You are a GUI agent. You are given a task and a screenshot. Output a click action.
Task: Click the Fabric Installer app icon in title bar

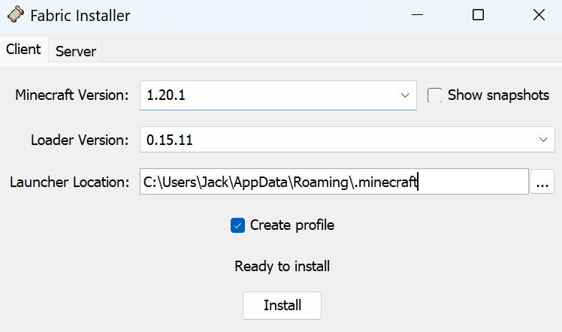tap(16, 15)
